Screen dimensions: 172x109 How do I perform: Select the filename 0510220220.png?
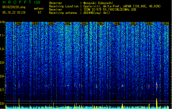(14, 7)
